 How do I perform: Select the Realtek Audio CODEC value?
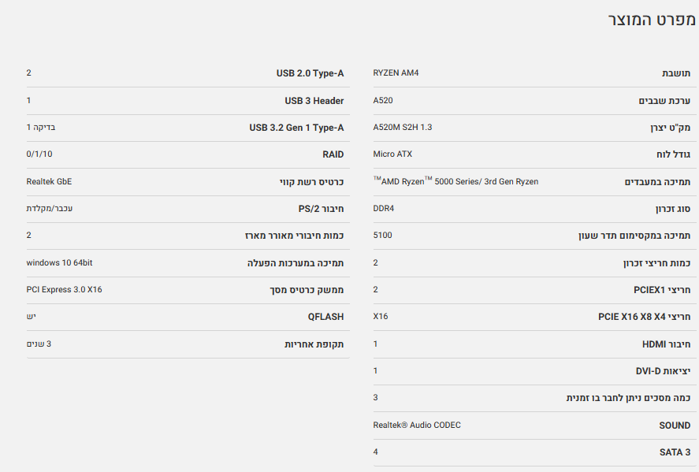tap(417, 426)
